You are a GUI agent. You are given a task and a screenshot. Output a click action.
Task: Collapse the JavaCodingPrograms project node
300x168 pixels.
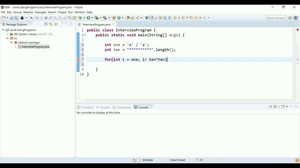(x=3, y=30)
